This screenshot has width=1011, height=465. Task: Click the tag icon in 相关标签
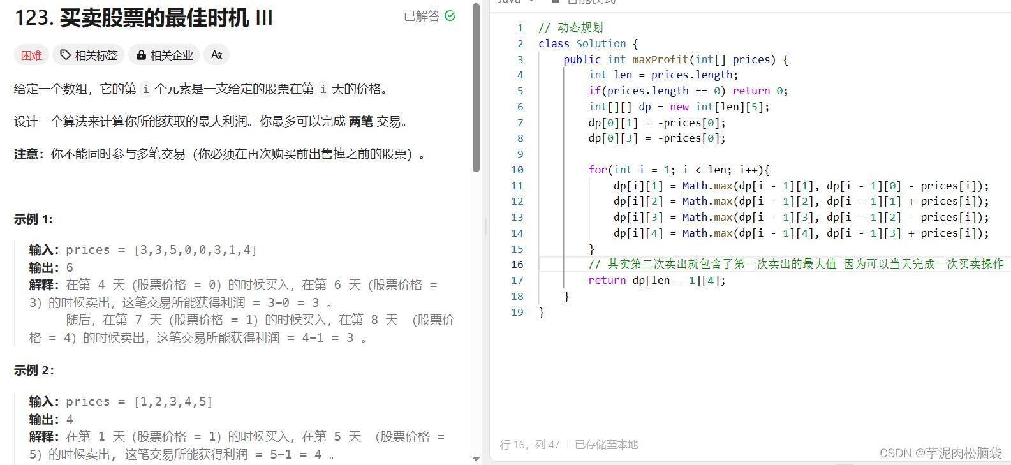click(x=65, y=55)
